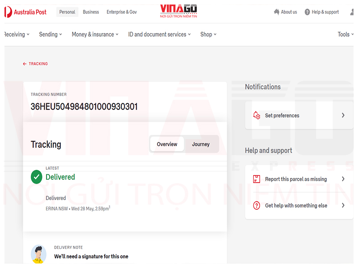Switch to the Journey tab
Viewport: 358px width, 268px height.
coord(201,144)
